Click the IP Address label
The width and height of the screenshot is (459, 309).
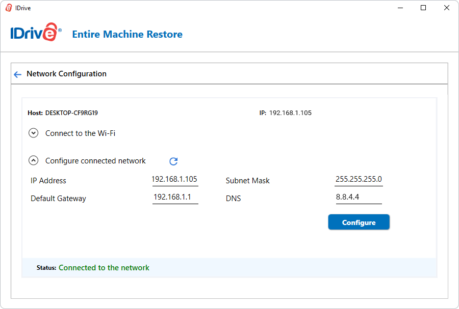click(x=48, y=181)
